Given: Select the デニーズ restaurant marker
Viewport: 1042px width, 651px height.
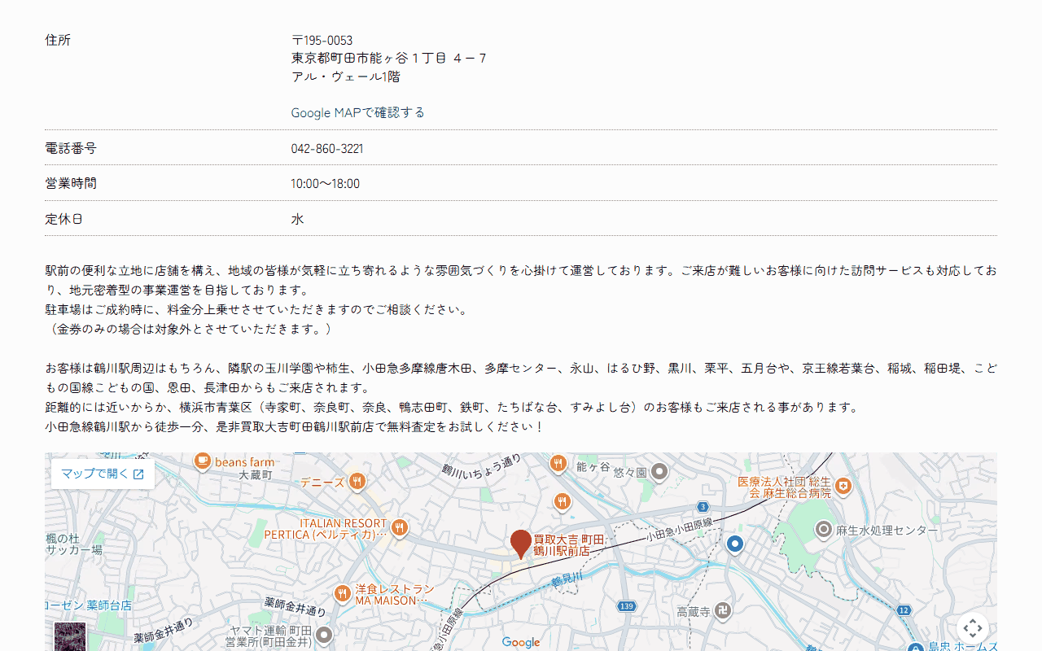Looking at the screenshot, I should click(x=357, y=482).
